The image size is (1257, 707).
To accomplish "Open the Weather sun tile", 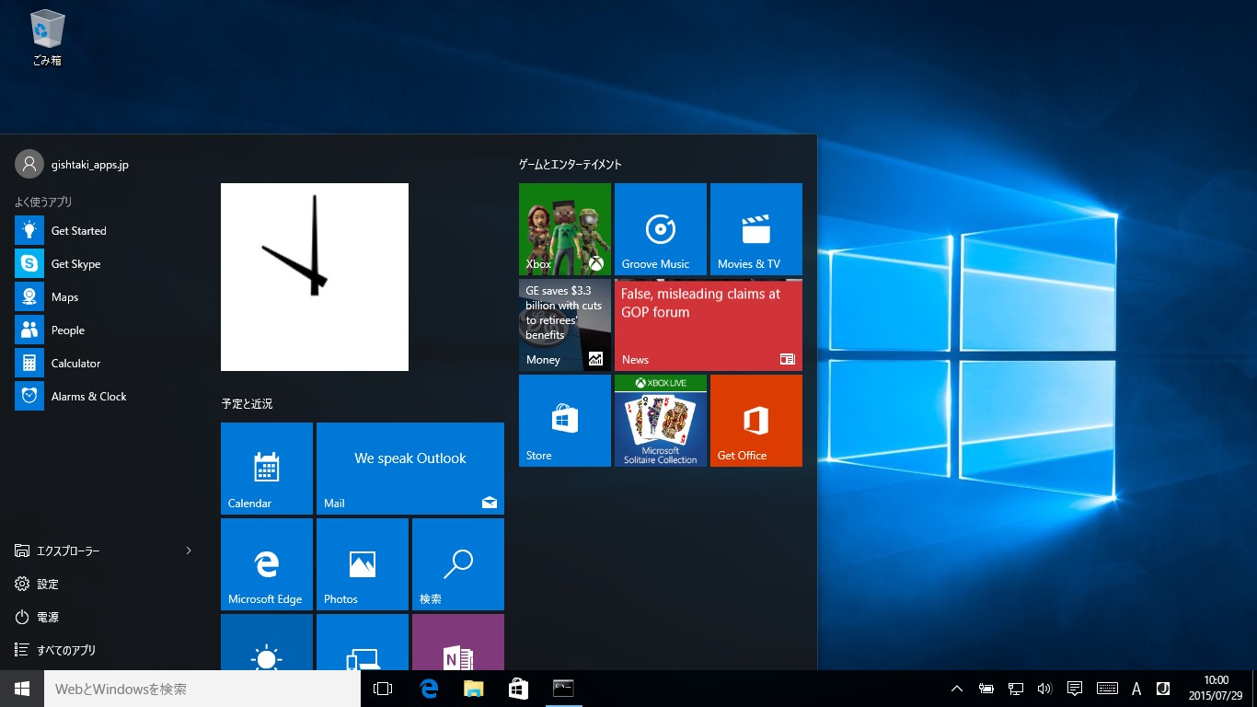I will click(x=267, y=643).
